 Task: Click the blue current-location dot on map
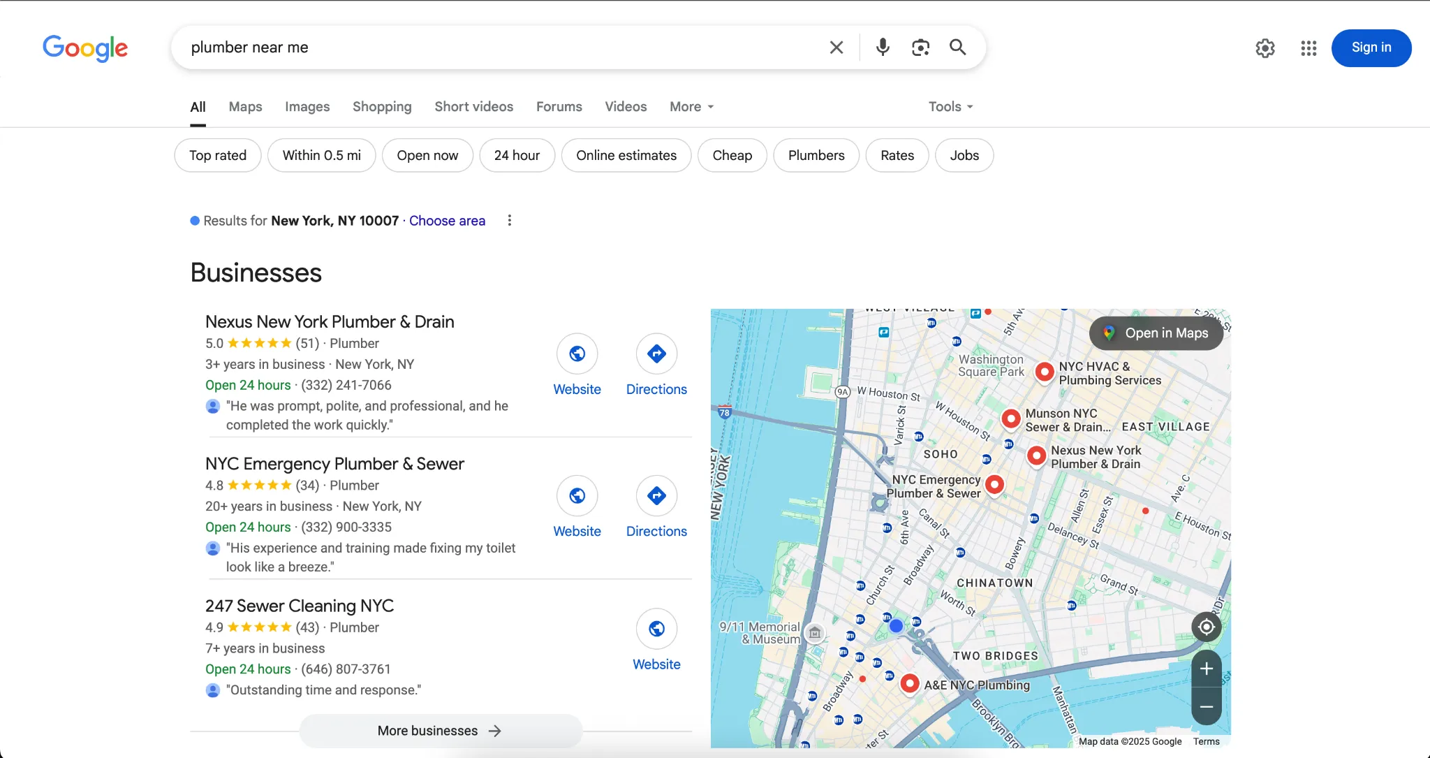tap(896, 626)
